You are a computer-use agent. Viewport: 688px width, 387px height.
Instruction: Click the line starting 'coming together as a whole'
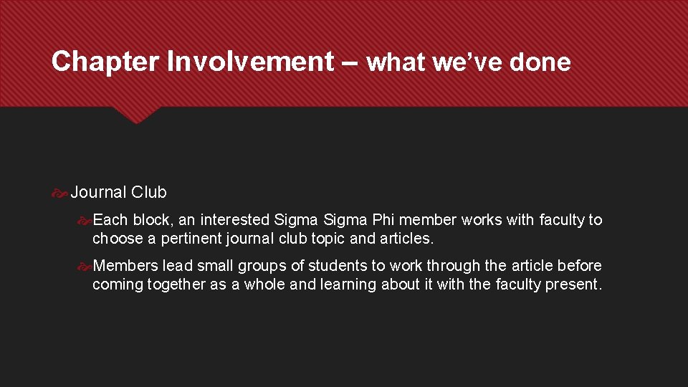click(347, 285)
